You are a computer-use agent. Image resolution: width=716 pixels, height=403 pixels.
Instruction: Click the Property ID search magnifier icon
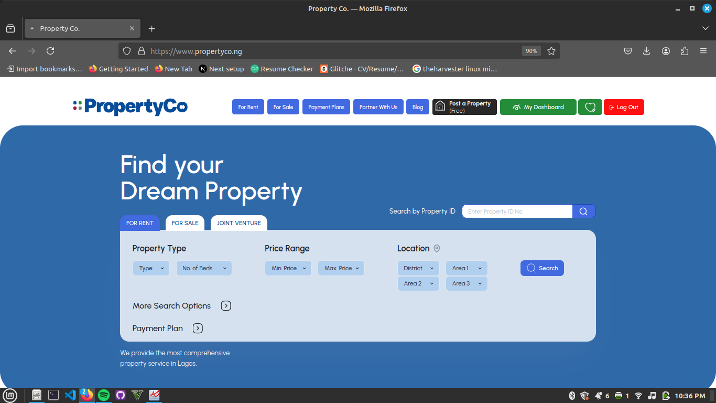coord(583,211)
